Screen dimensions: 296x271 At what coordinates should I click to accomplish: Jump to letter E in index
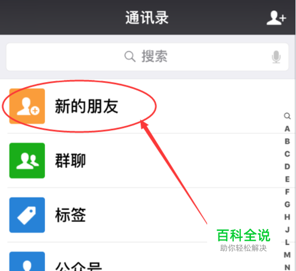(x=287, y=179)
